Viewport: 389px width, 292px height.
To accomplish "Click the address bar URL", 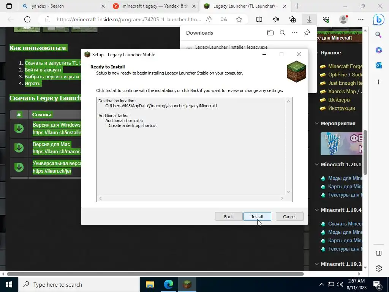I will pyautogui.click(x=128, y=19).
